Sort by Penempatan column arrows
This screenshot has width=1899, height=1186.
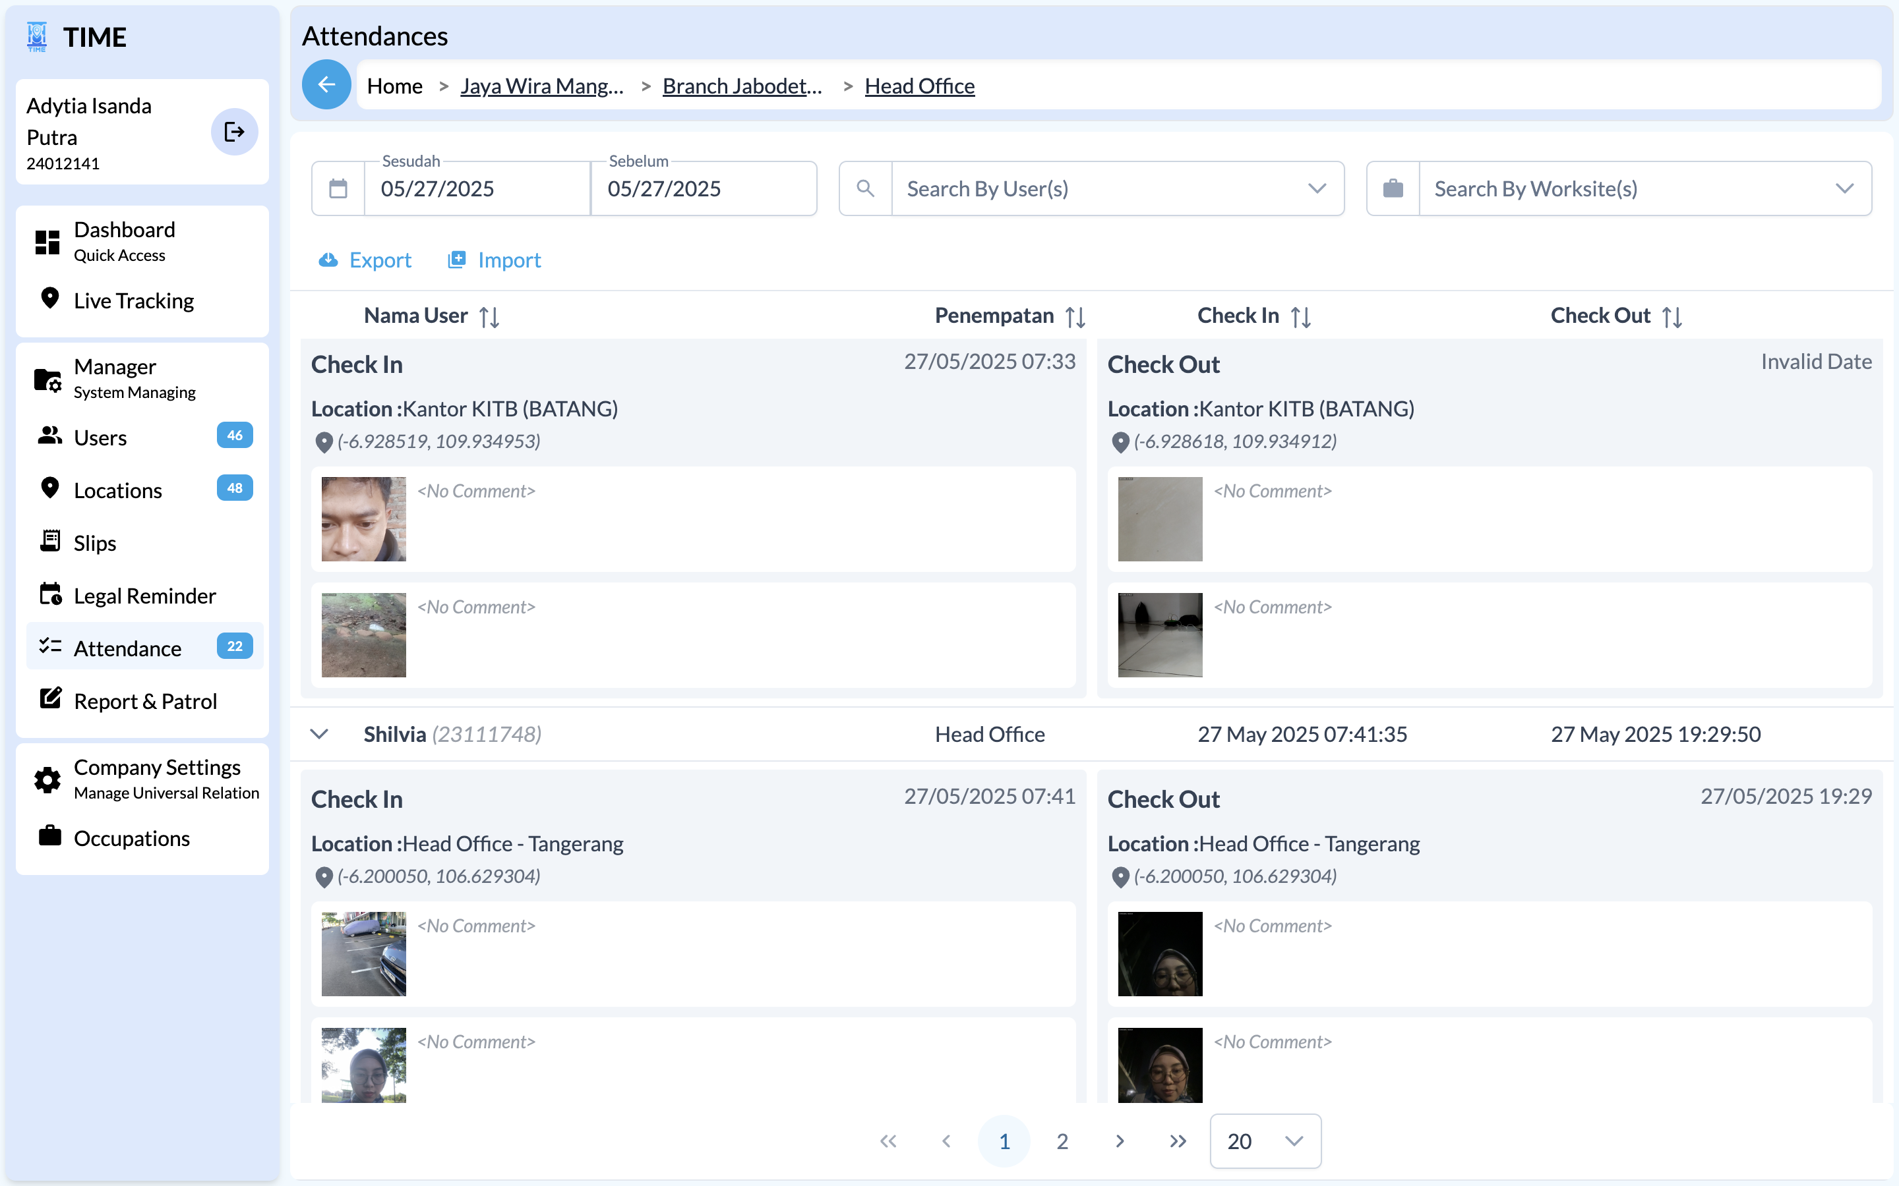[x=1075, y=317]
